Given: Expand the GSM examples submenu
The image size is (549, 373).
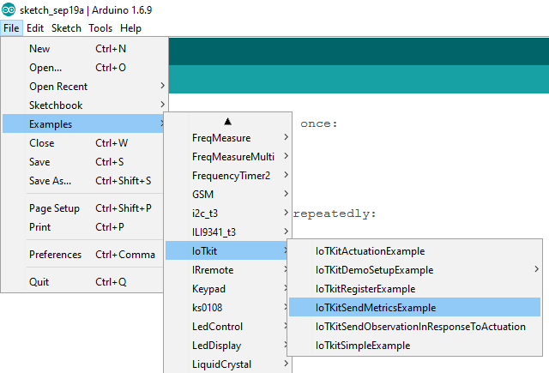Looking at the screenshot, I should (x=227, y=195).
